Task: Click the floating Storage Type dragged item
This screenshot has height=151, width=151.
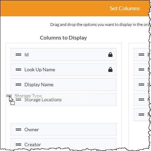Action: (x=28, y=96)
